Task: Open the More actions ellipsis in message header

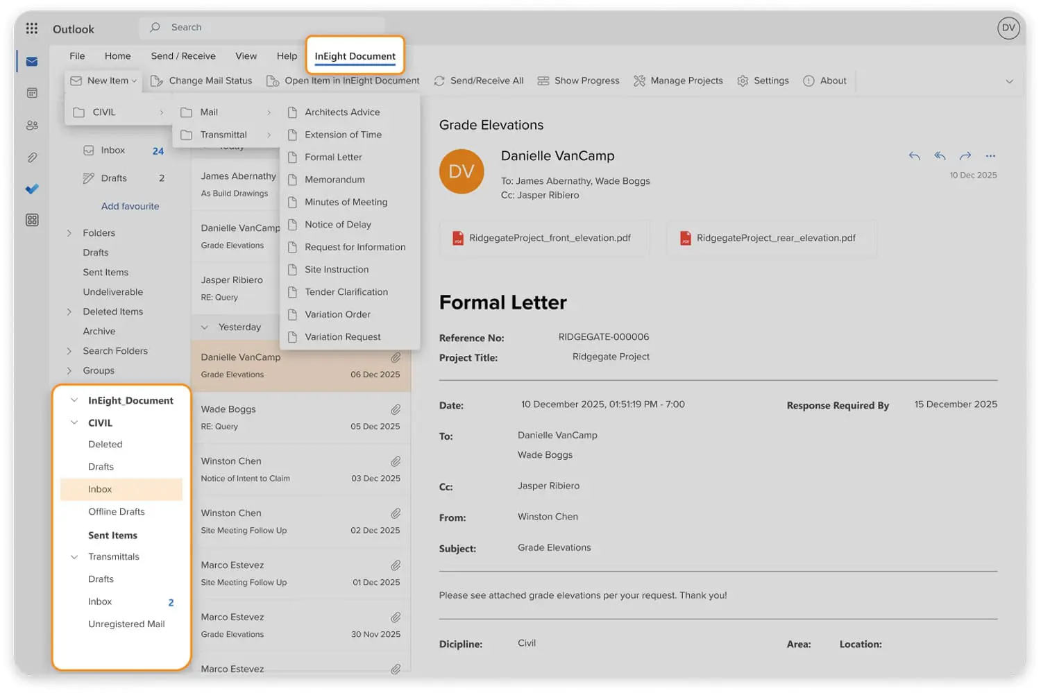Action: [x=990, y=156]
